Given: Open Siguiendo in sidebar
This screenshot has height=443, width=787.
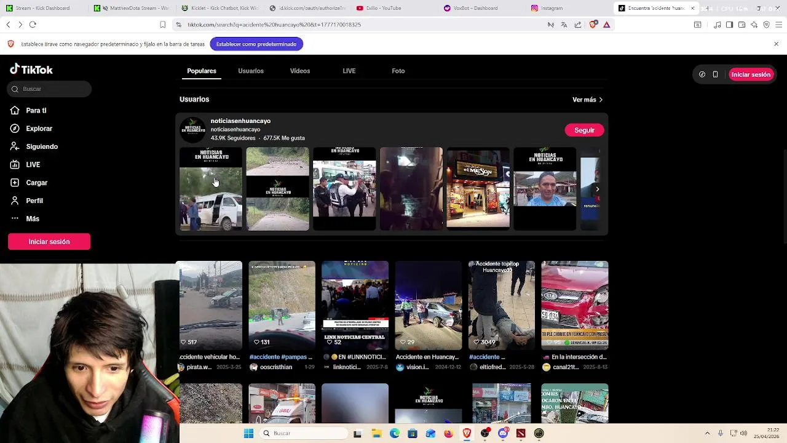Looking at the screenshot, I should click(34, 146).
